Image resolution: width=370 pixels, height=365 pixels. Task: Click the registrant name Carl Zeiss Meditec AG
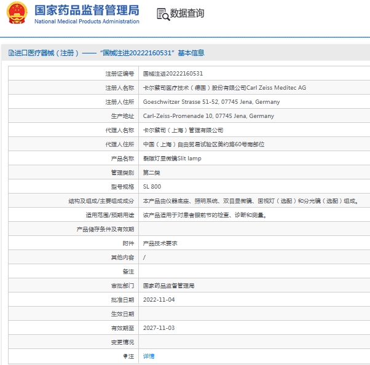224,88
